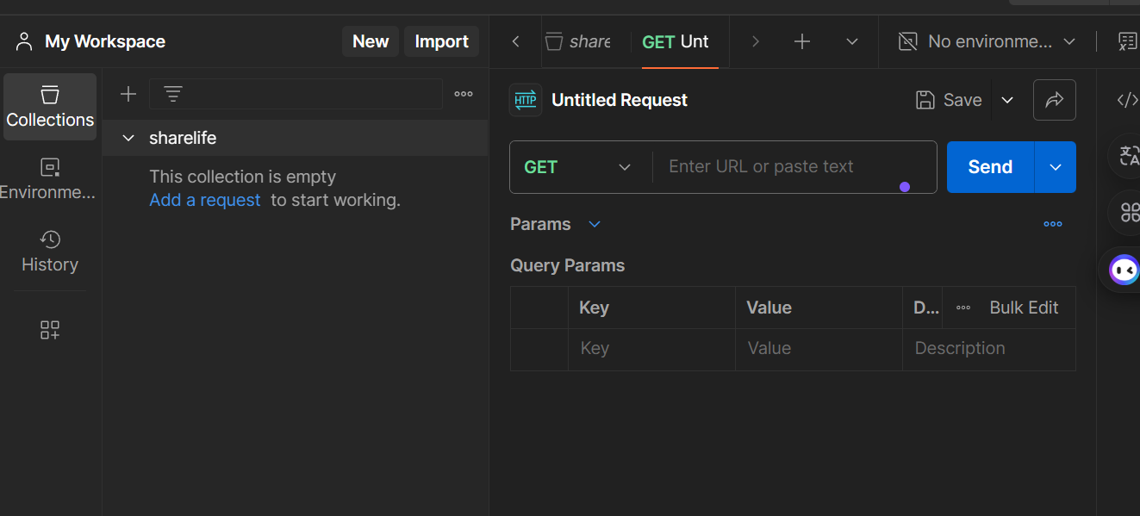Open the code snippet panel icon
1140x516 pixels.
point(1127,100)
